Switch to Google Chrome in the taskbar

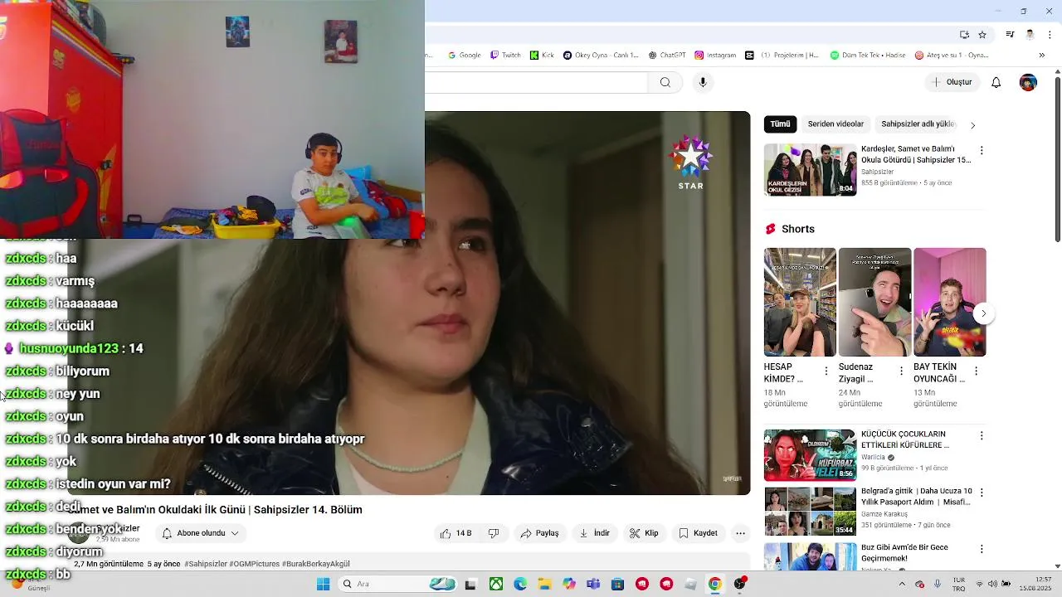pos(714,584)
